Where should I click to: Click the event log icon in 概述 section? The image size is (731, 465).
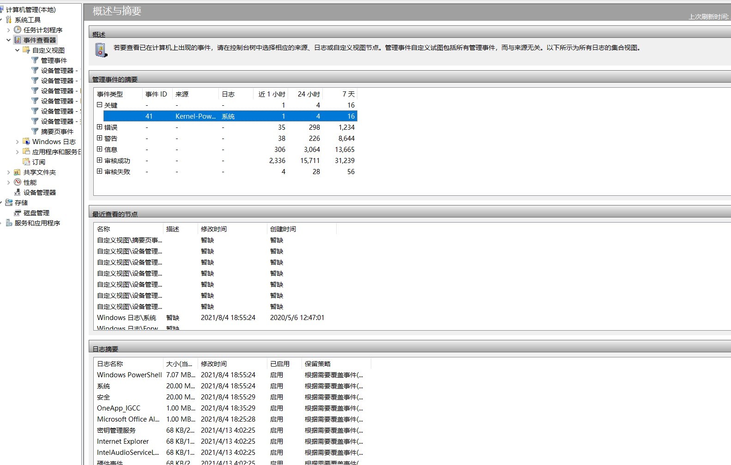pyautogui.click(x=101, y=50)
